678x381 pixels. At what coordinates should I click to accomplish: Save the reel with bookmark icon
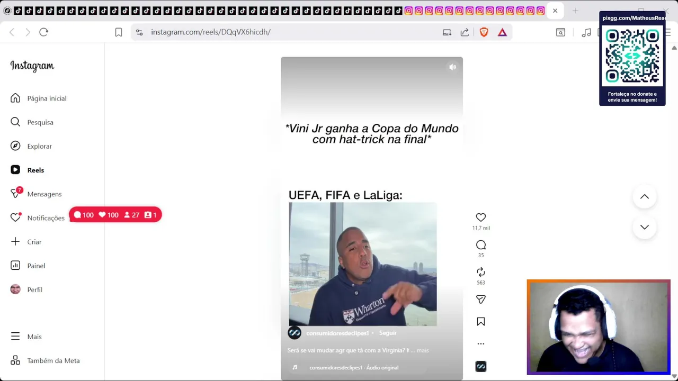click(480, 322)
